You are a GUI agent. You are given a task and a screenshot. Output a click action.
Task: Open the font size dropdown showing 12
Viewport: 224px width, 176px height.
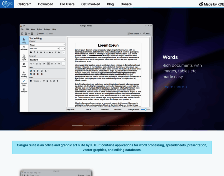[62, 48]
